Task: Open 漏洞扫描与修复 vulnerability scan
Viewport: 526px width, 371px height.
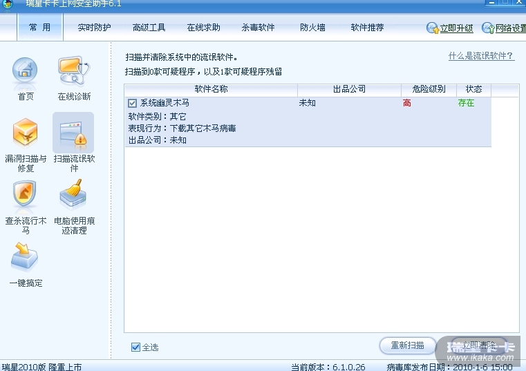Action: click(26, 133)
